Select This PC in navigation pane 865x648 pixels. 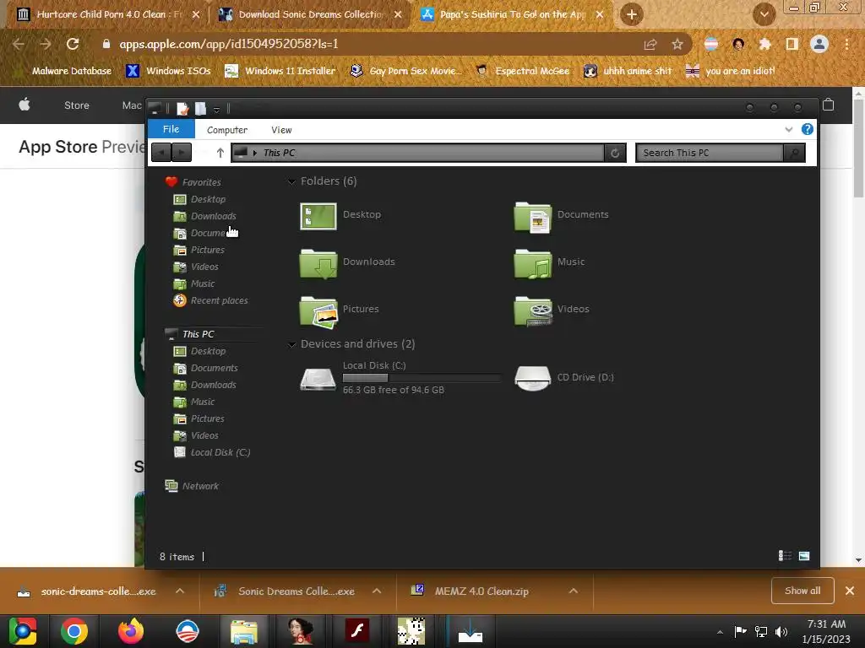(x=190, y=334)
